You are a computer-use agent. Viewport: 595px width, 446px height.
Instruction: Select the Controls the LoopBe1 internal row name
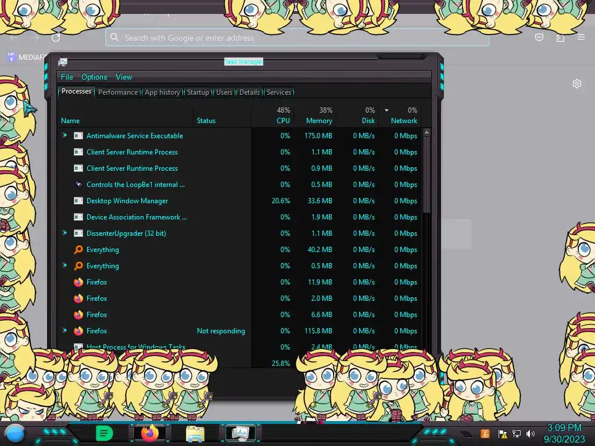(135, 185)
